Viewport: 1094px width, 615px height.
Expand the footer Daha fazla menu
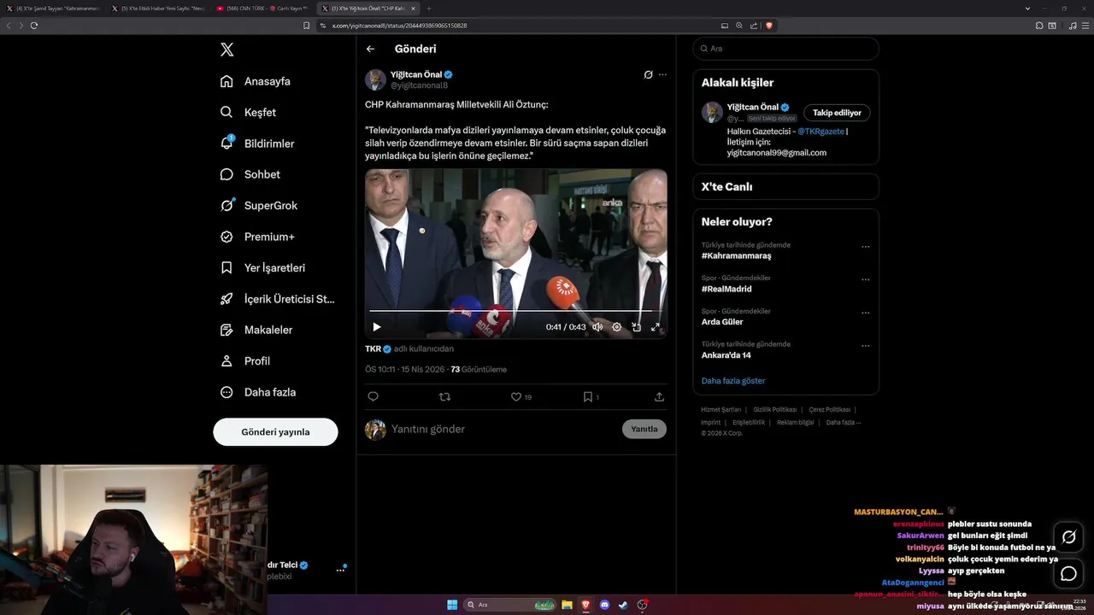844,422
